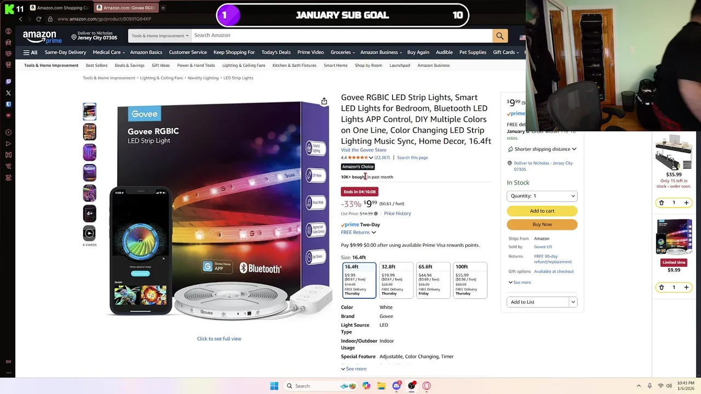Viewport: 701px width, 394px height.
Task: Click the Search this page link
Action: point(412,158)
